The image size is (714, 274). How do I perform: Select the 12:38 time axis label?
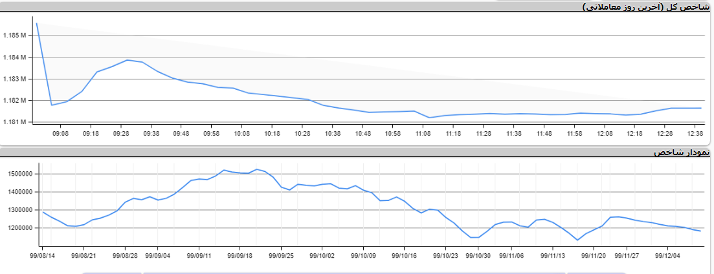(x=695, y=134)
